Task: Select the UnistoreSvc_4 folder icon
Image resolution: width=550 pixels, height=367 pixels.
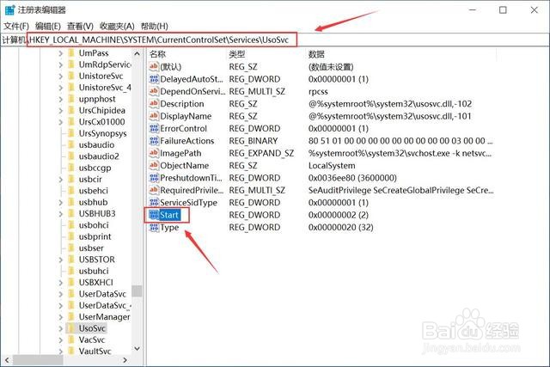Action: 71,88
